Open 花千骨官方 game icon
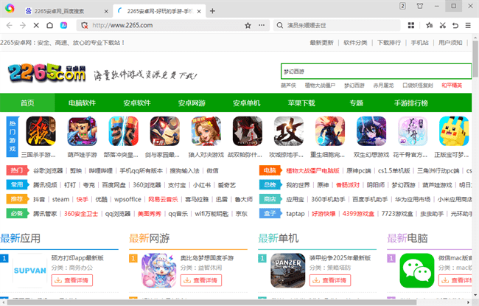The width and height of the screenshot is (479, 306). click(x=413, y=131)
